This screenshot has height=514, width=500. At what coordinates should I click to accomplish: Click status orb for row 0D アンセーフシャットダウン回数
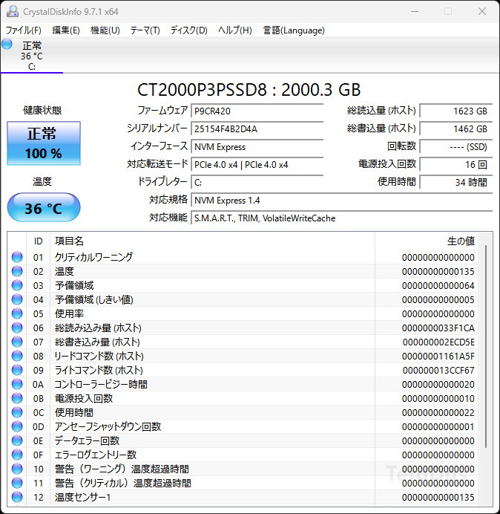pos(17,426)
